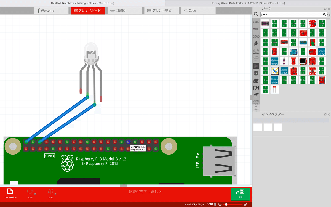
Task: Click the left LED red leg tip
Action: (81, 91)
